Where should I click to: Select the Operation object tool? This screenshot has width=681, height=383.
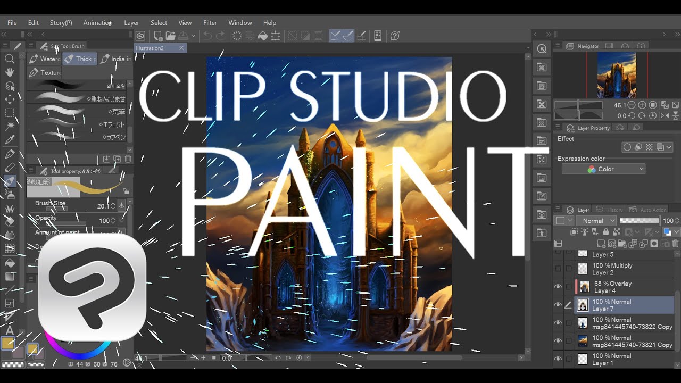(x=9, y=86)
